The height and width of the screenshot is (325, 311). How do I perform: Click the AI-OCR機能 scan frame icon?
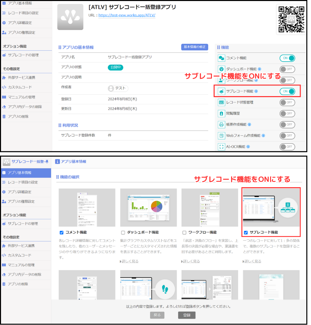[x=221, y=147]
